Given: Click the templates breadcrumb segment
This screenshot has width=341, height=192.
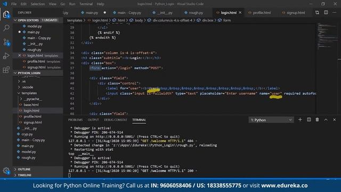Looking at the screenshot, I should pyautogui.click(x=75, y=20).
